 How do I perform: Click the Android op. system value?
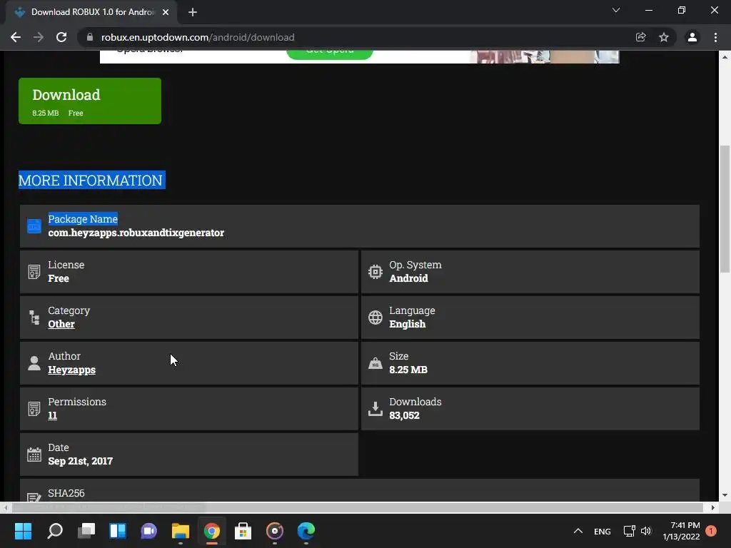tap(408, 278)
